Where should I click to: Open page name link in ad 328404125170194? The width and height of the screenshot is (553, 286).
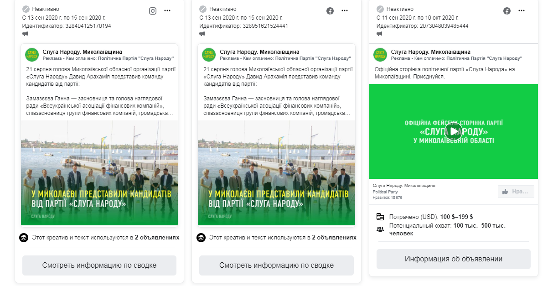tap(82, 52)
